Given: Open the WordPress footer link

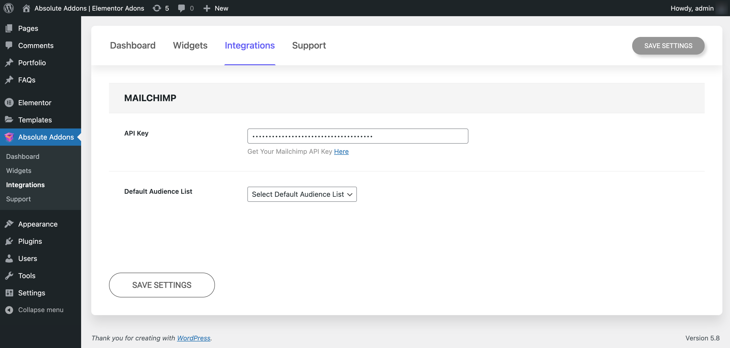Looking at the screenshot, I should (x=194, y=338).
